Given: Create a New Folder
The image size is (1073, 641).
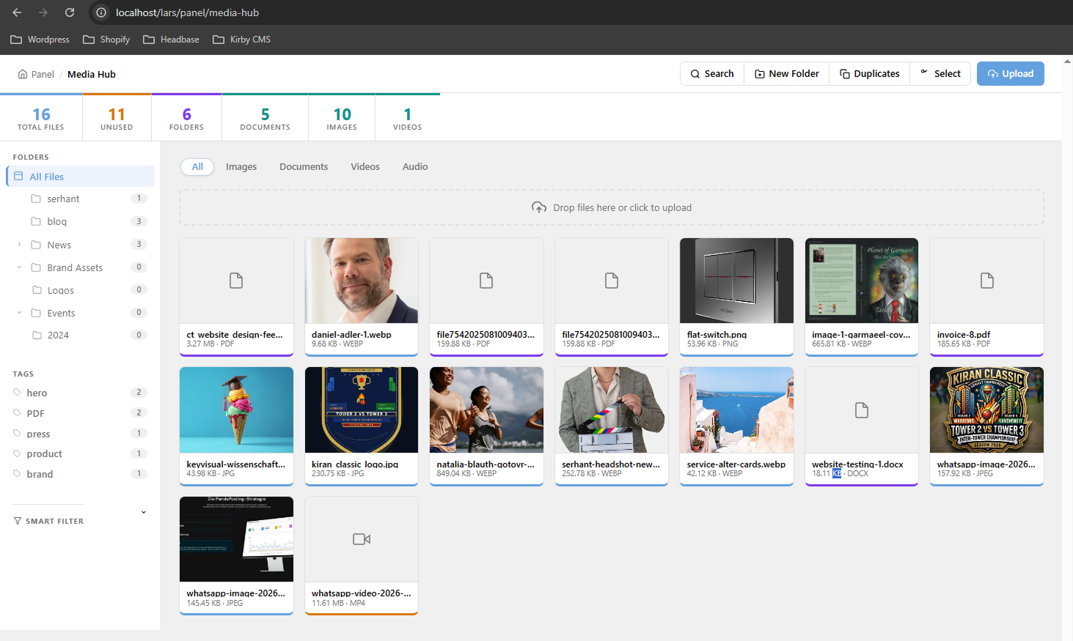Looking at the screenshot, I should click(787, 74).
